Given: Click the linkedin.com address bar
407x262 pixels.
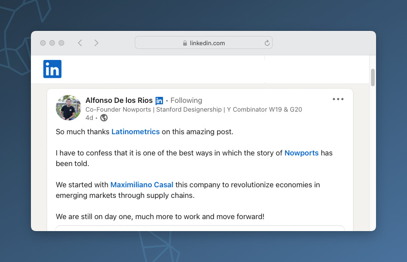Looking at the screenshot, I should pyautogui.click(x=204, y=43).
